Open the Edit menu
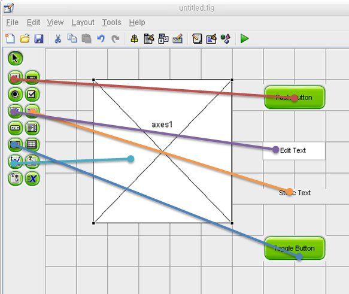Screen dimensions: 349x294 (34, 23)
